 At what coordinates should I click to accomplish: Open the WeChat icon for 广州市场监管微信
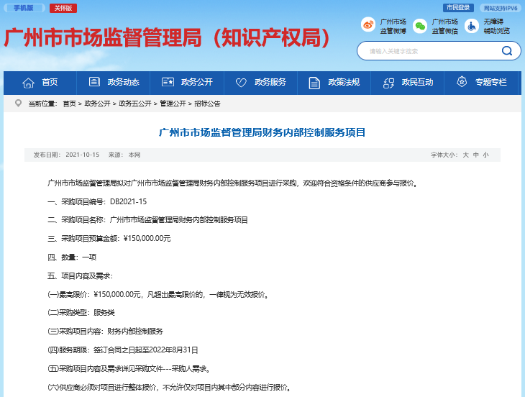[x=420, y=25]
